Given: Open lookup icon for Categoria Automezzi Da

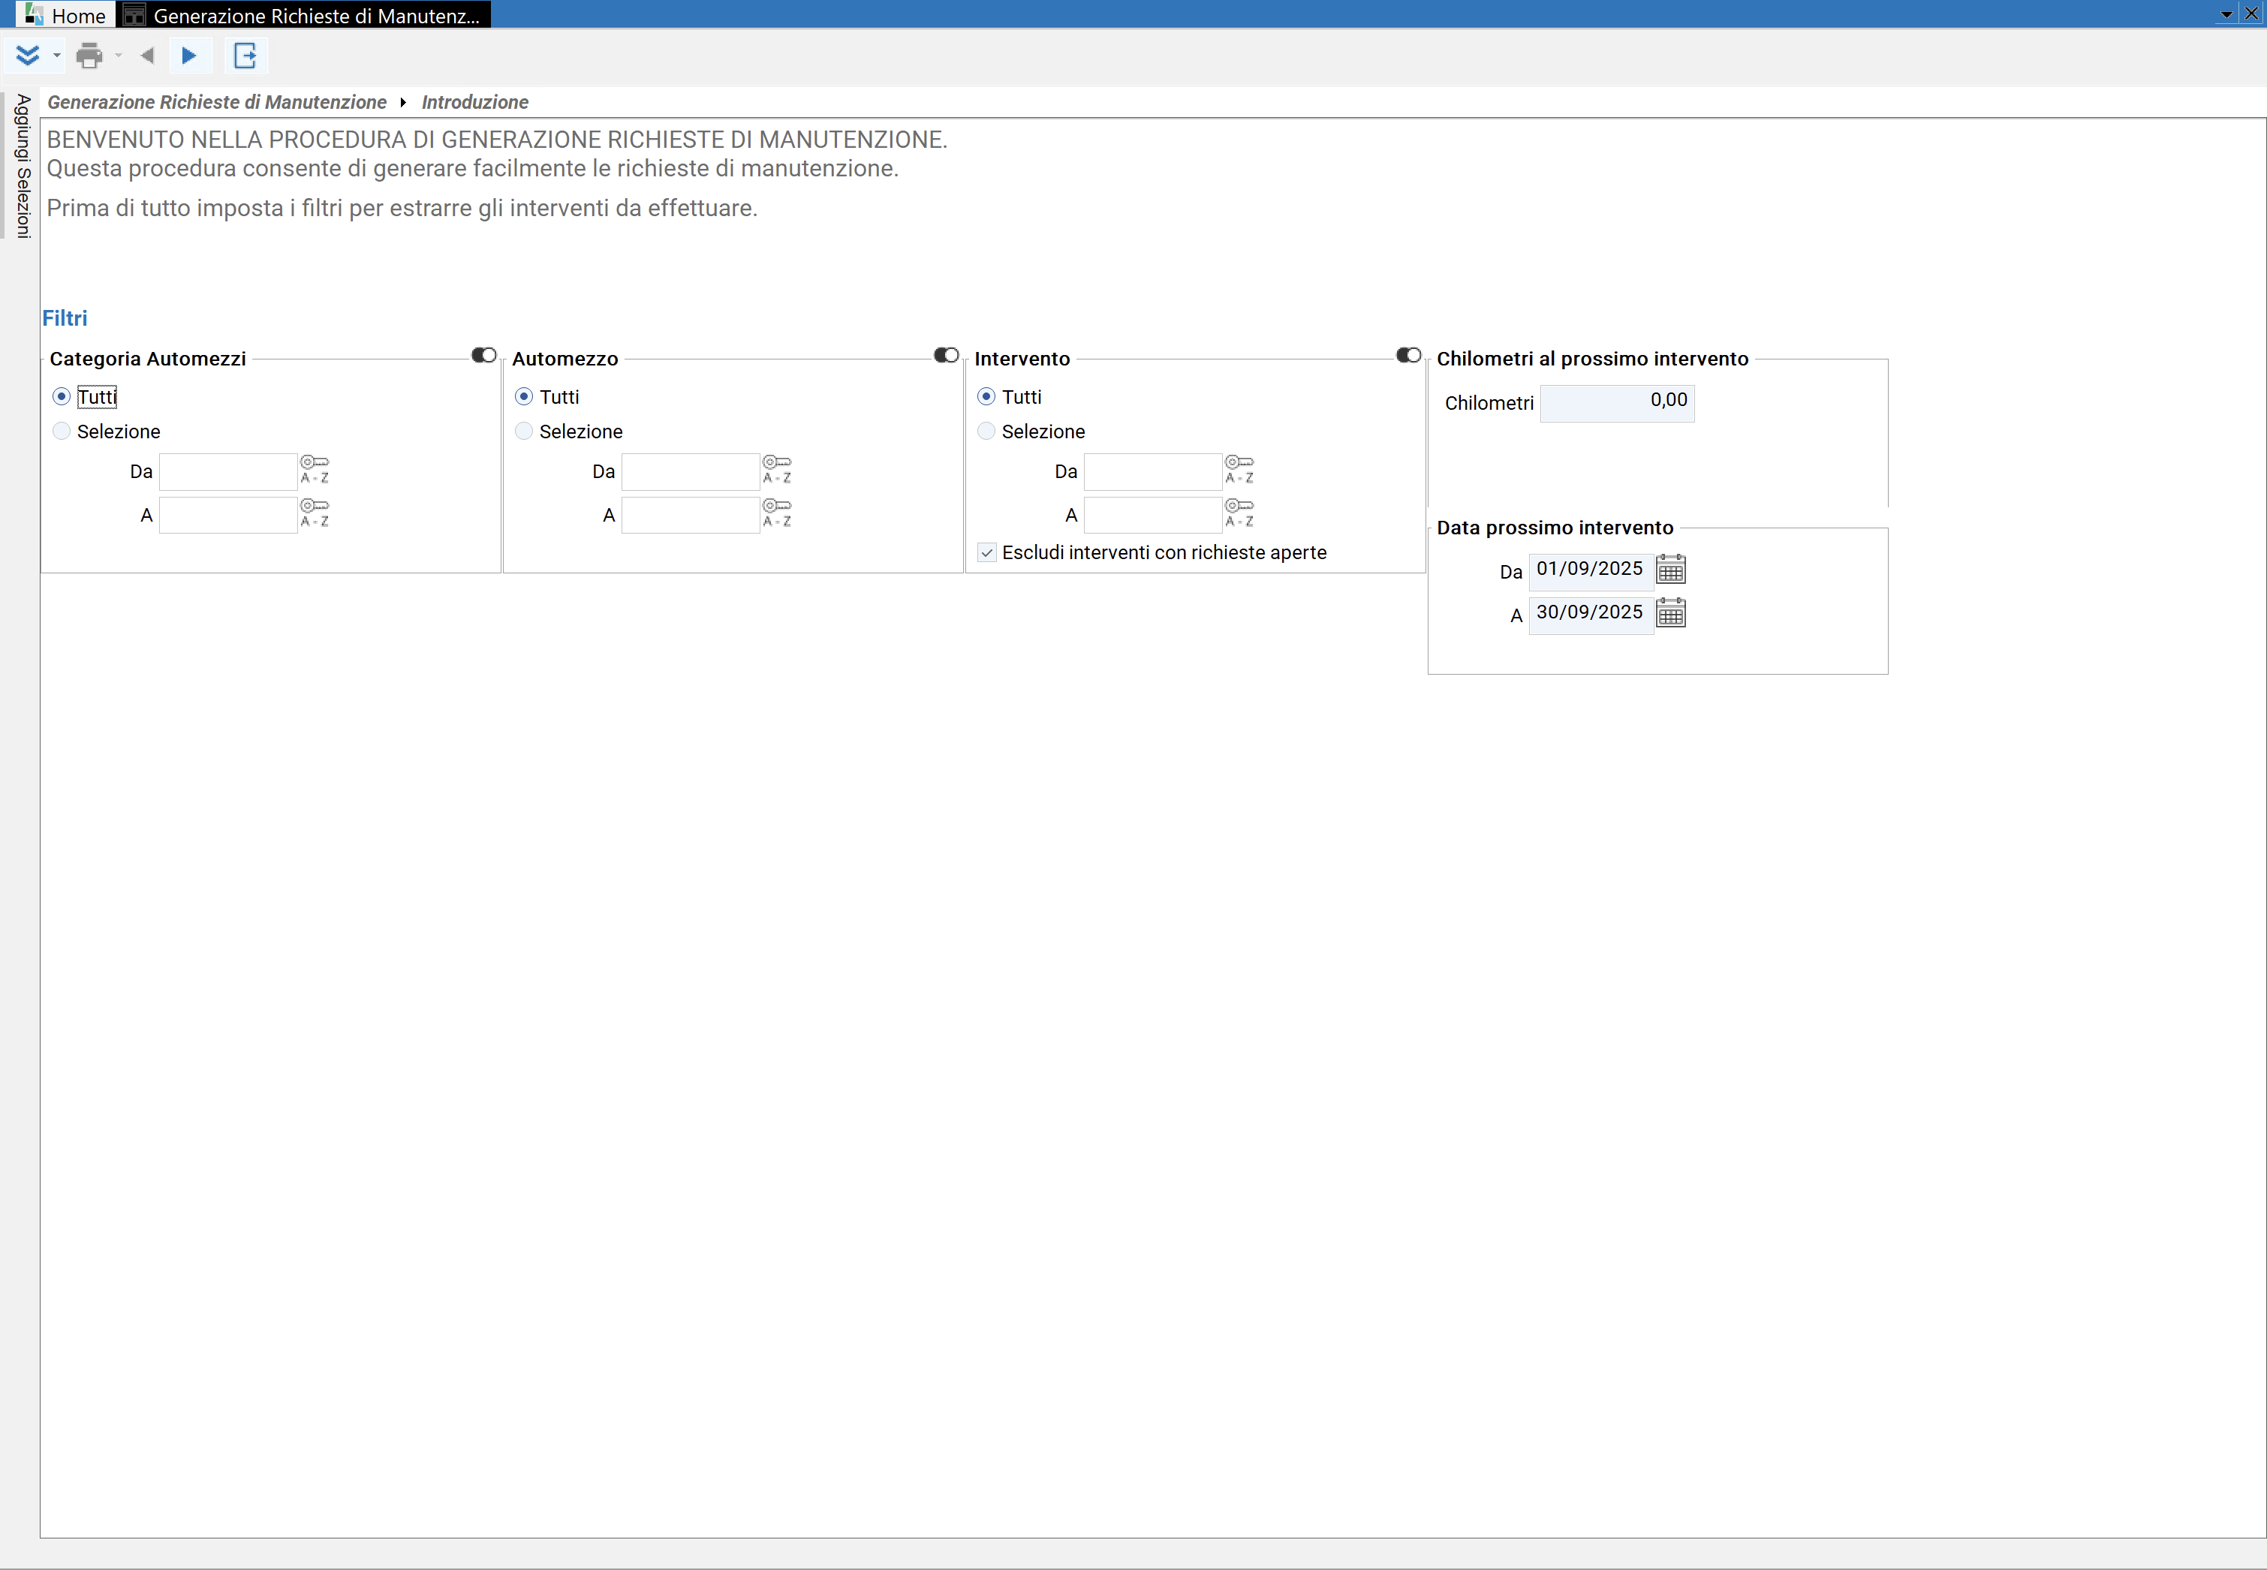Looking at the screenshot, I should (x=315, y=471).
